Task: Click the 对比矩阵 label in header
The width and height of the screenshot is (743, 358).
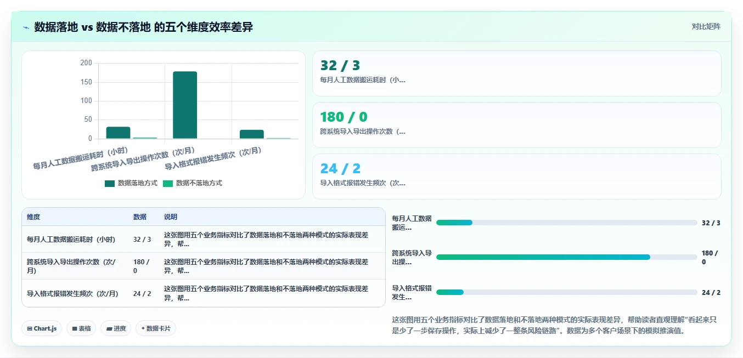Action: [706, 26]
